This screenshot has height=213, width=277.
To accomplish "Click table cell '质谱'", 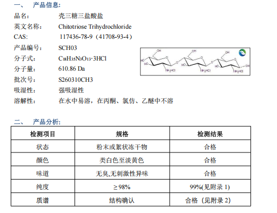I will pyautogui.click(x=43, y=200).
